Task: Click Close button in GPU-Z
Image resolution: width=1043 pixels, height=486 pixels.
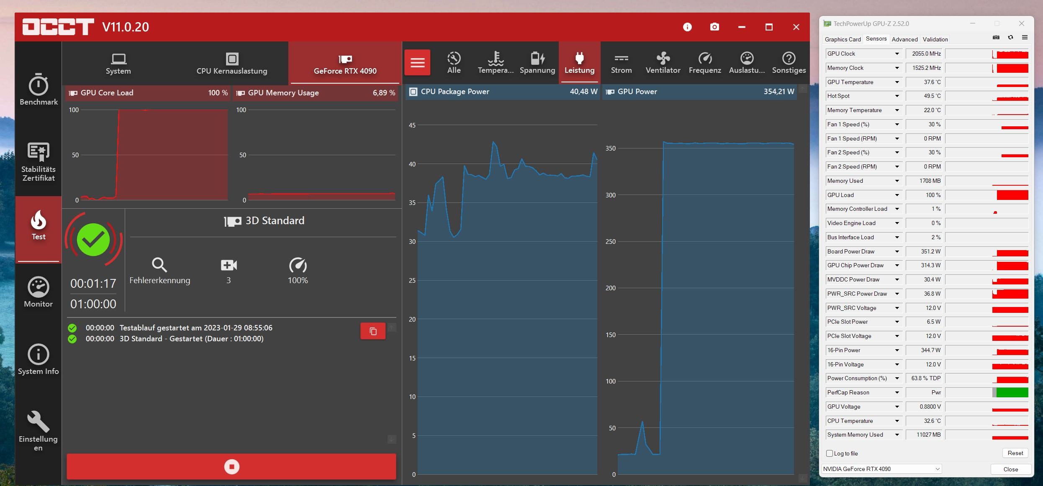Action: [1010, 469]
